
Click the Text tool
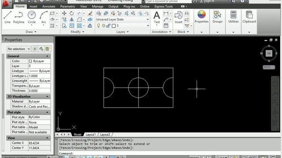(157, 18)
